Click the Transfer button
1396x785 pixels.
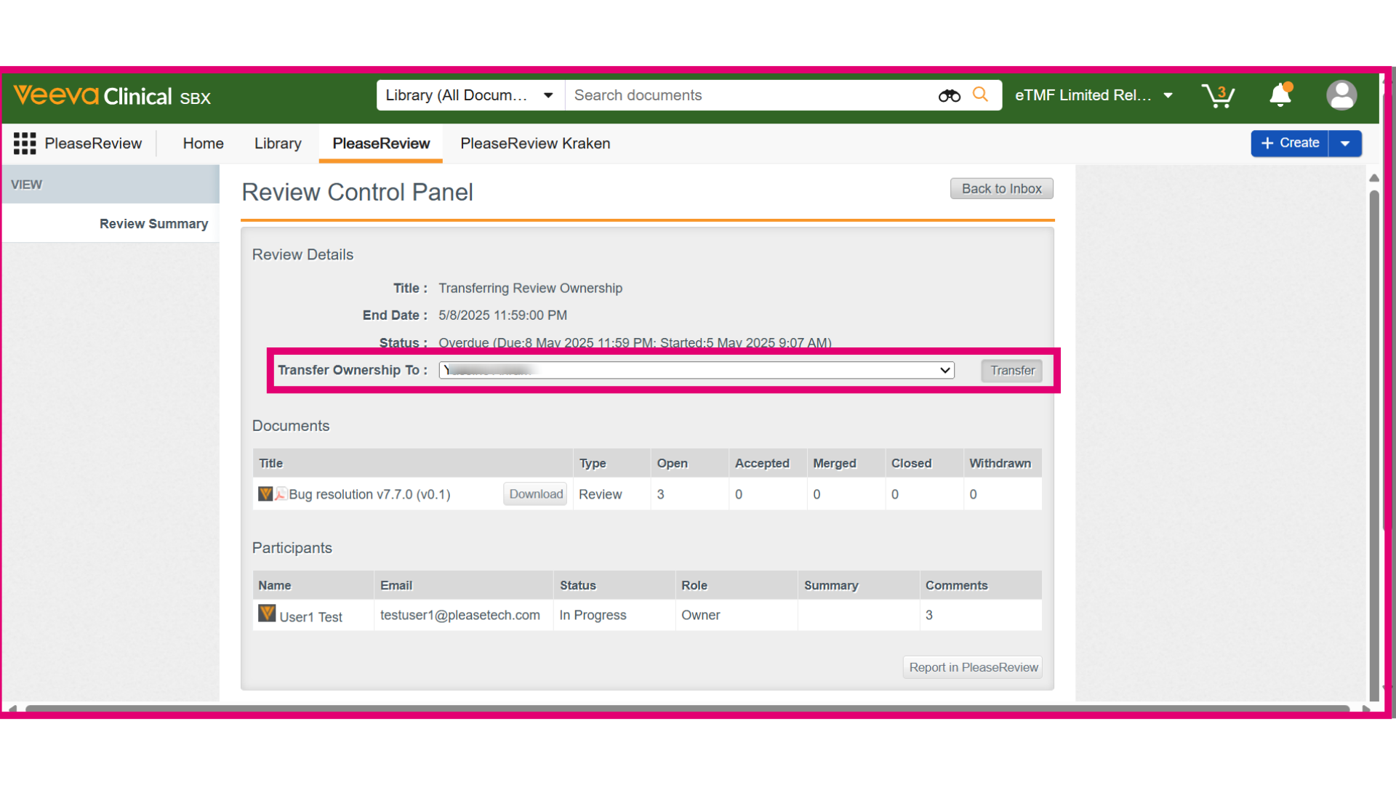coord(1011,371)
